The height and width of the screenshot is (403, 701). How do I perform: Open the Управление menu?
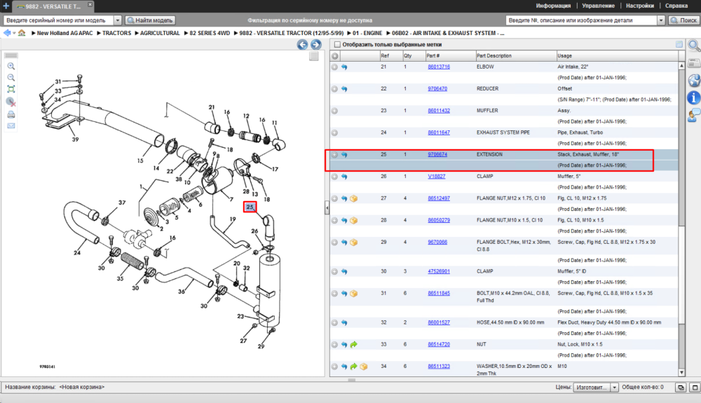598,6
